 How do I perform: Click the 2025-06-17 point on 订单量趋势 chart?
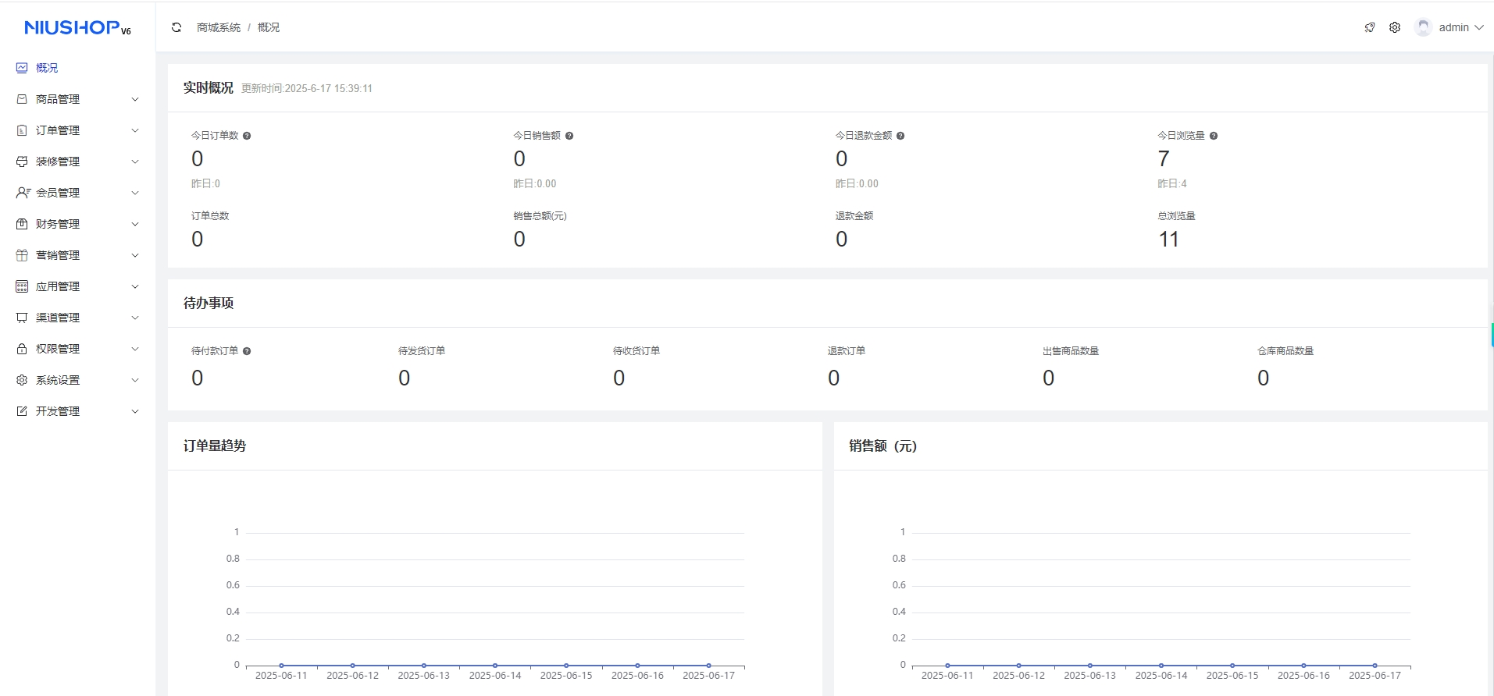708,666
